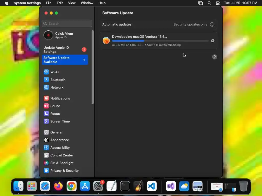Open the View menu
The height and width of the screenshot is (196, 262).
pyautogui.click(x=72, y=3)
